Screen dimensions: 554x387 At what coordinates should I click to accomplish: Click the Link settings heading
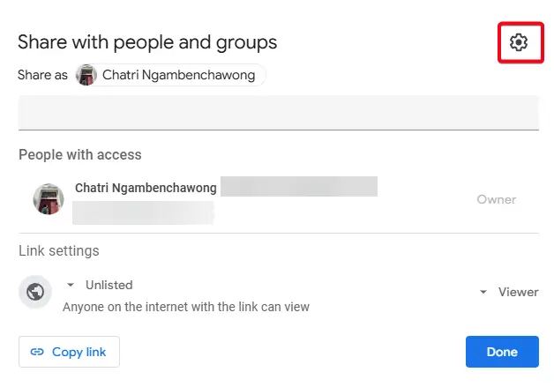[x=59, y=250]
